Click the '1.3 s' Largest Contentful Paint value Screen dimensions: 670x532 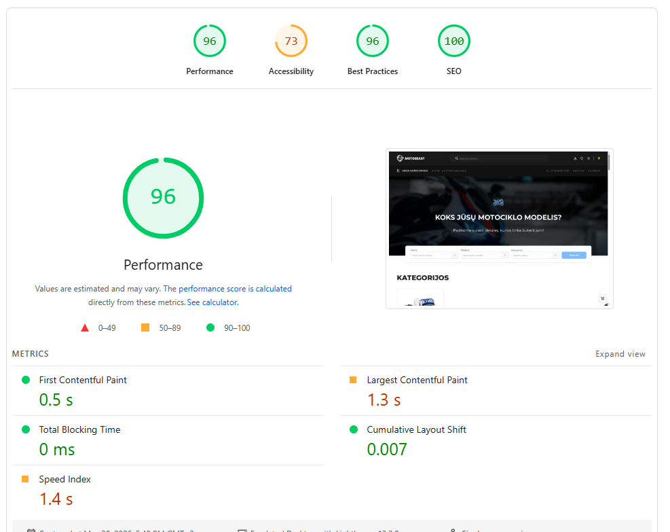tap(384, 400)
